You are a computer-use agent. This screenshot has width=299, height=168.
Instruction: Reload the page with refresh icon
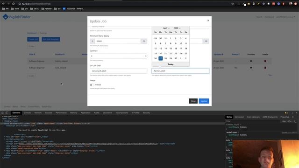click(14, 4)
